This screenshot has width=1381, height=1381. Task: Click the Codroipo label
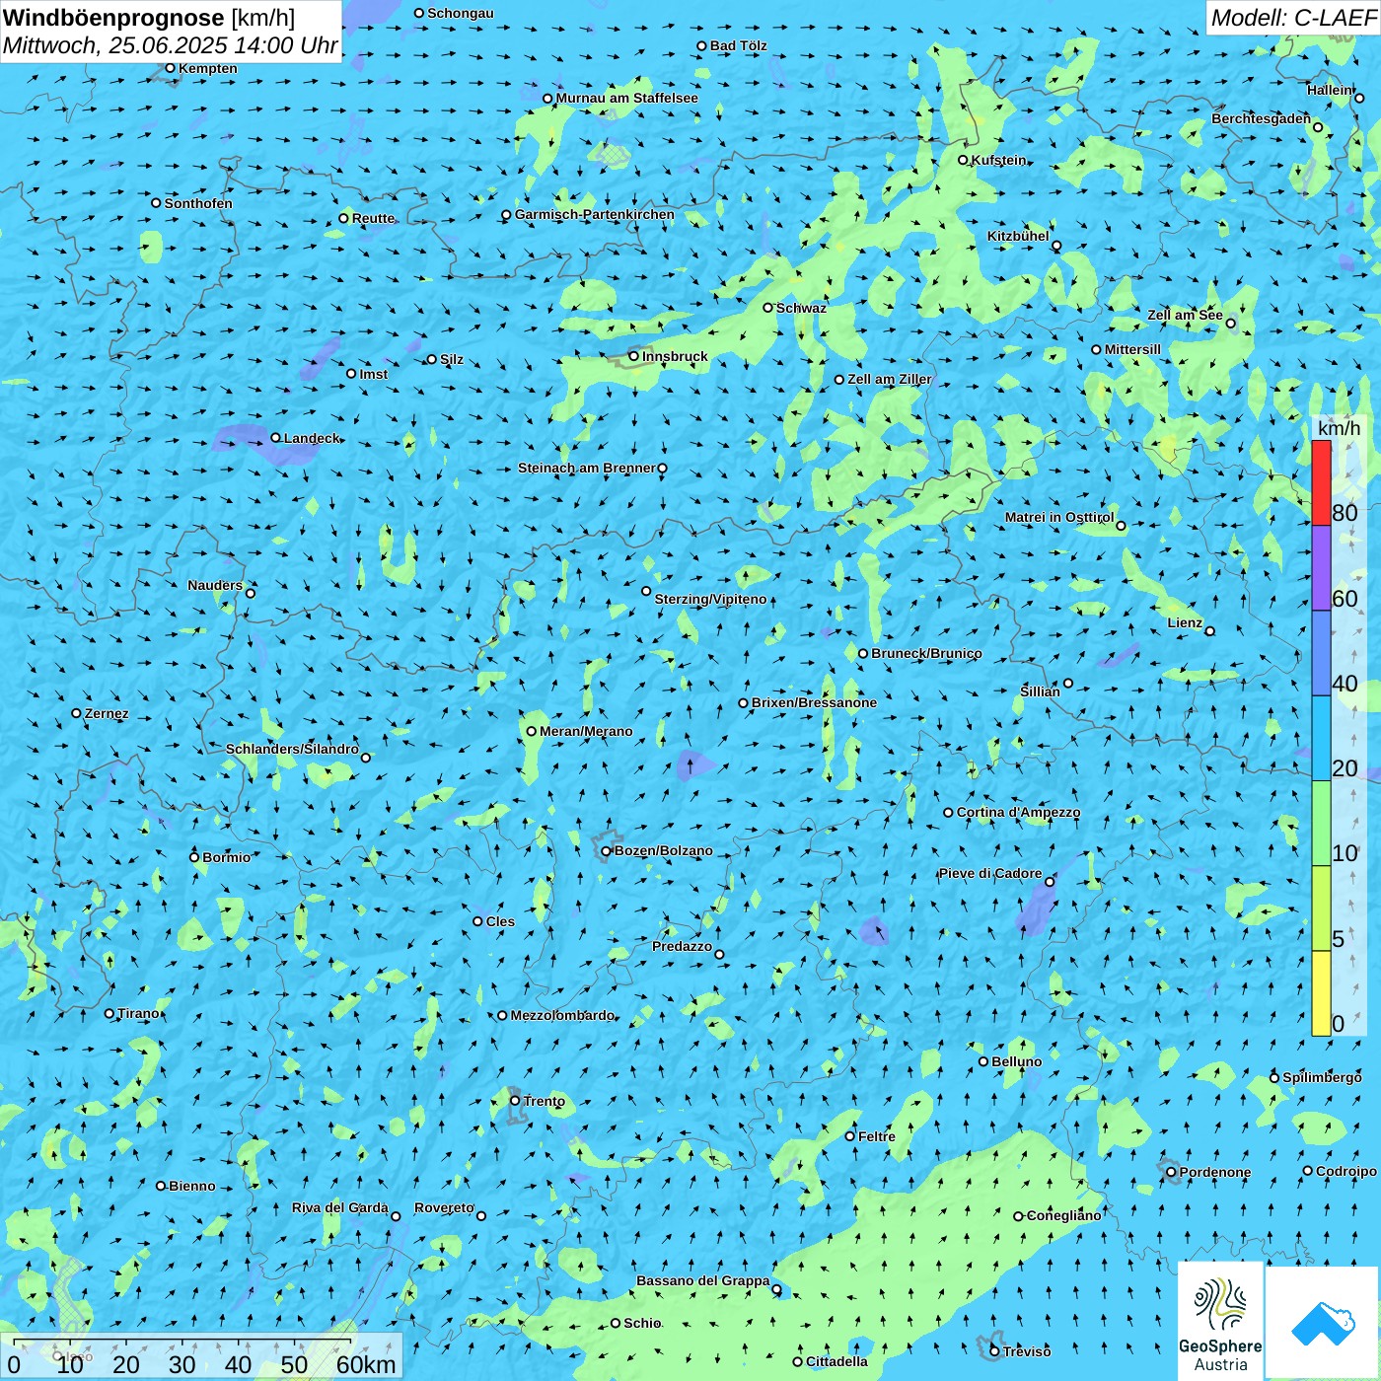pos(1346,1171)
